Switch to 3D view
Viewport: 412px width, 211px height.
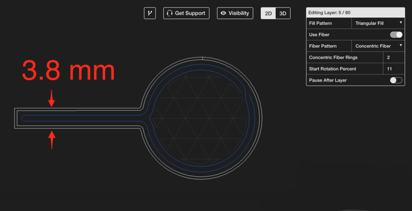point(283,13)
